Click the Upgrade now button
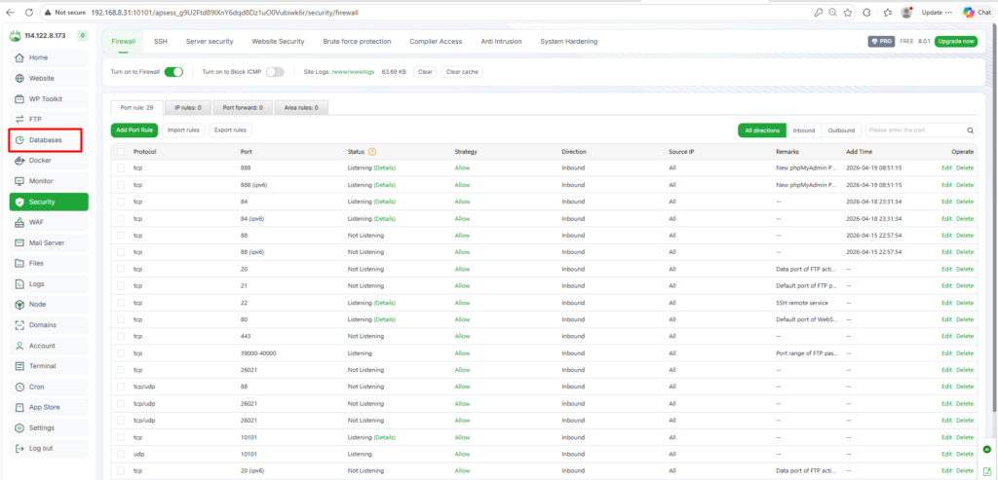This screenshot has height=480, width=998. coord(955,42)
